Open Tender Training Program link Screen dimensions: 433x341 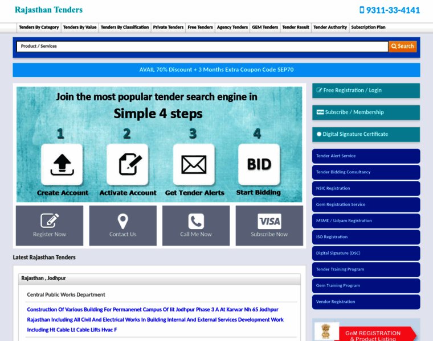[x=366, y=269]
